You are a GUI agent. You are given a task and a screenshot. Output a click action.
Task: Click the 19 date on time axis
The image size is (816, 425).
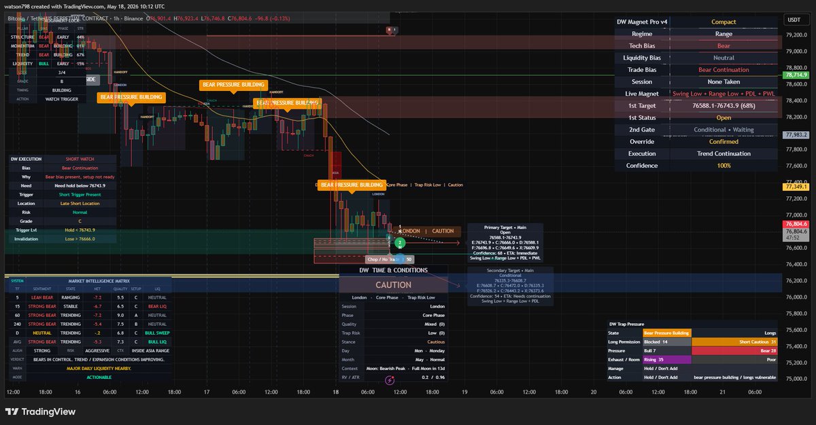pyautogui.click(x=464, y=392)
